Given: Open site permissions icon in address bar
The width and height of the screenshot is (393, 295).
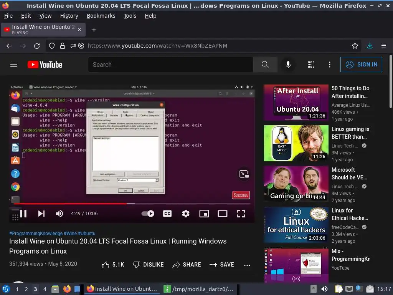Looking at the screenshot, I should click(x=73, y=46).
